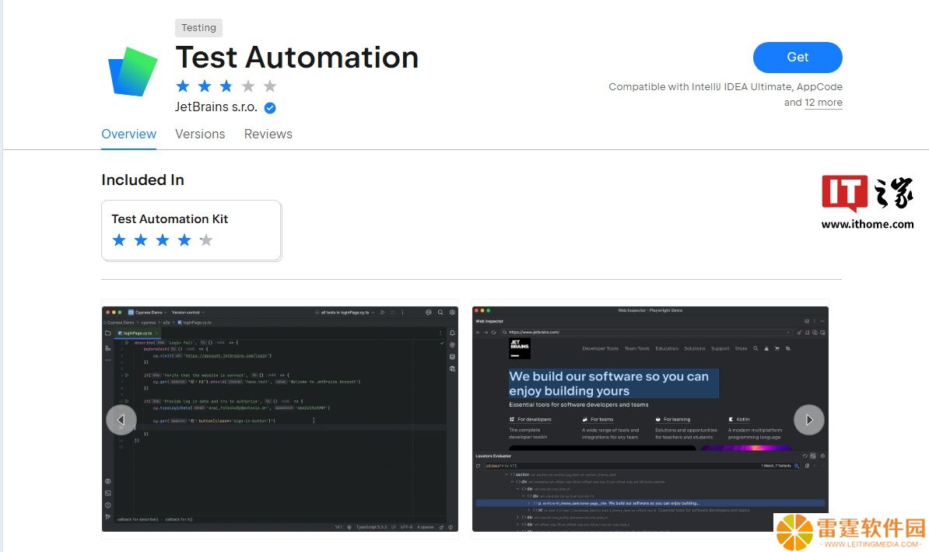
Task: Click the back arrow in the Web Inspector screenshot
Action: click(479, 332)
